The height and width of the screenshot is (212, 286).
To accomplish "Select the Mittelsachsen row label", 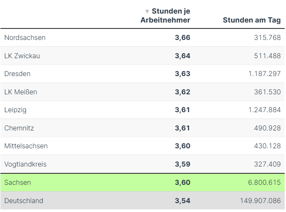I will tap(26, 146).
